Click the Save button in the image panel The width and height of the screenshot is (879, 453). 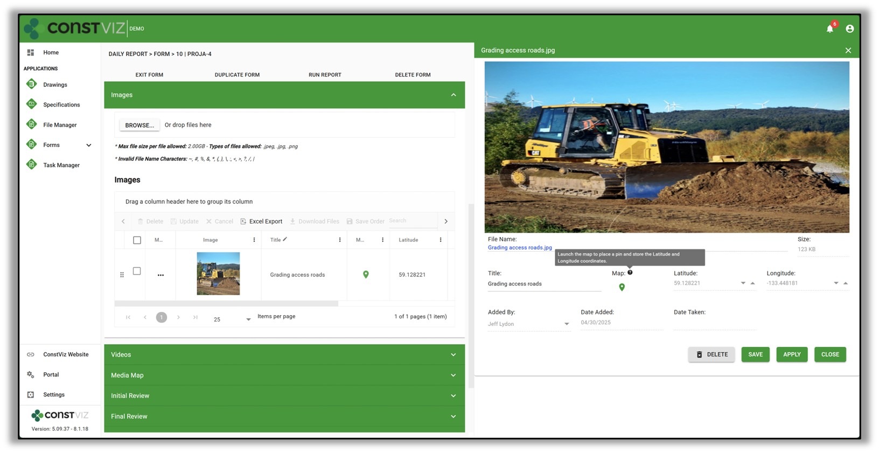[755, 354]
